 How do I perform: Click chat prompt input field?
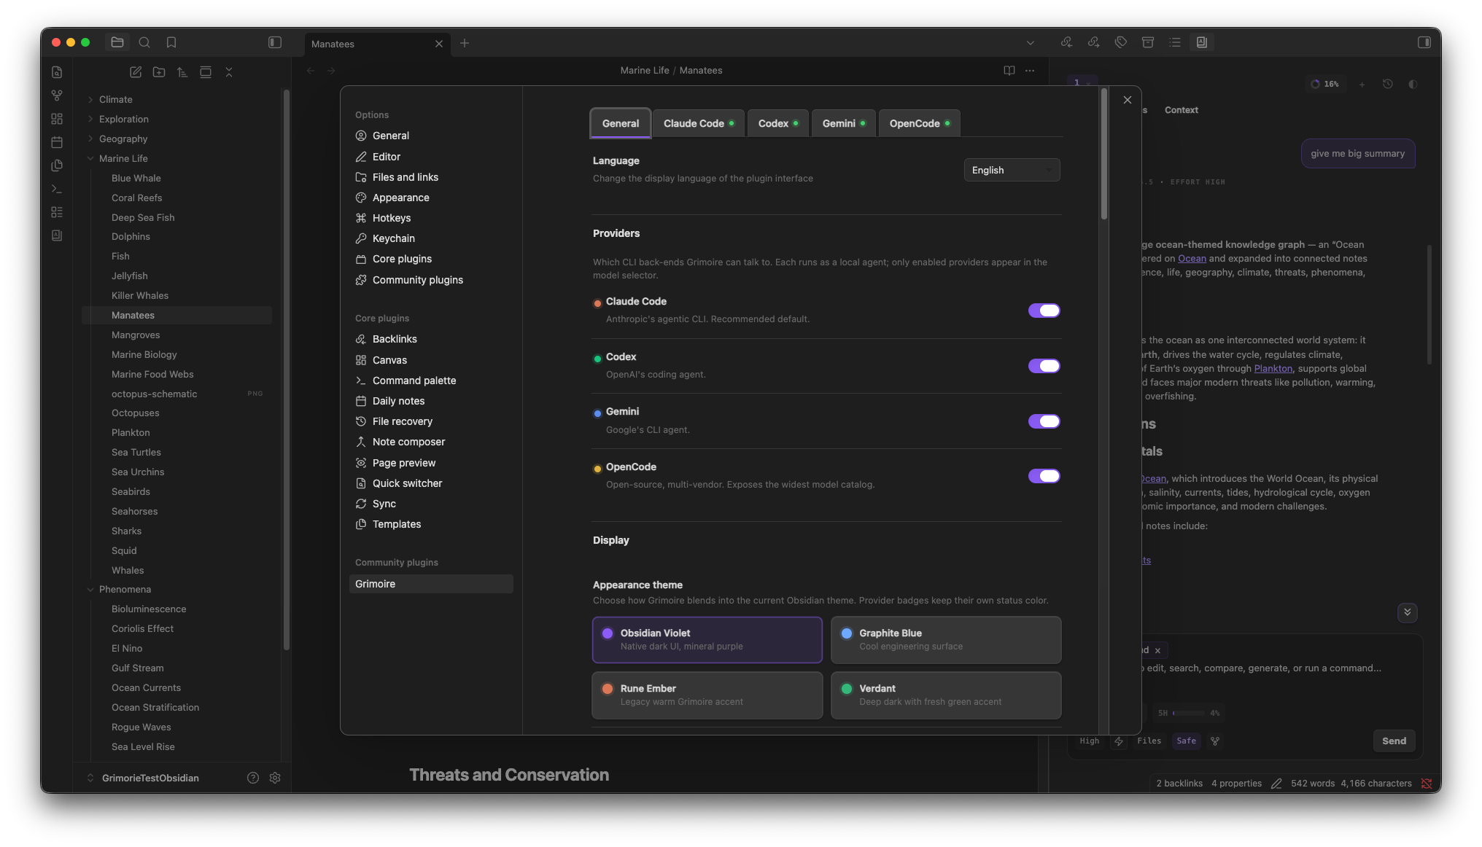click(x=1263, y=668)
